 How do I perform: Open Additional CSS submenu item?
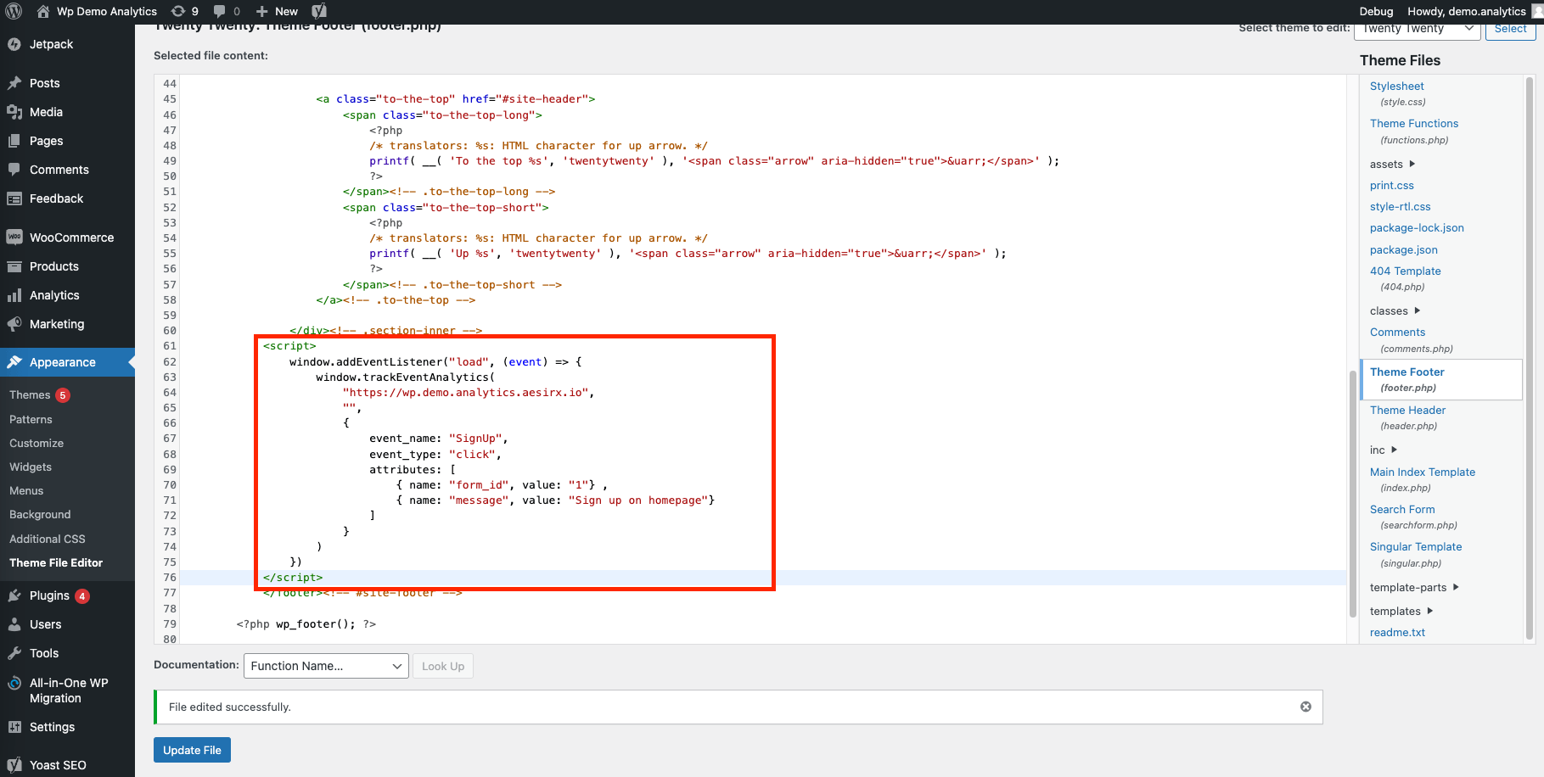pos(48,539)
